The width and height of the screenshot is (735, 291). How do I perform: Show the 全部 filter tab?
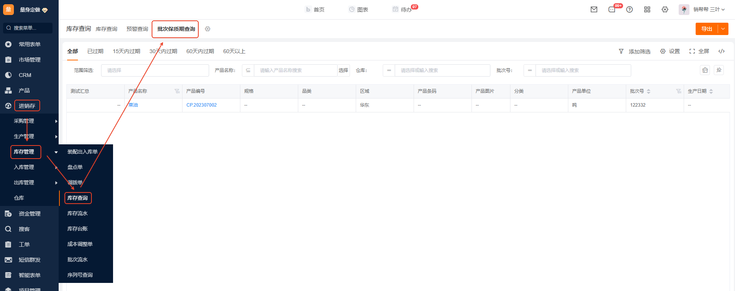tap(73, 51)
